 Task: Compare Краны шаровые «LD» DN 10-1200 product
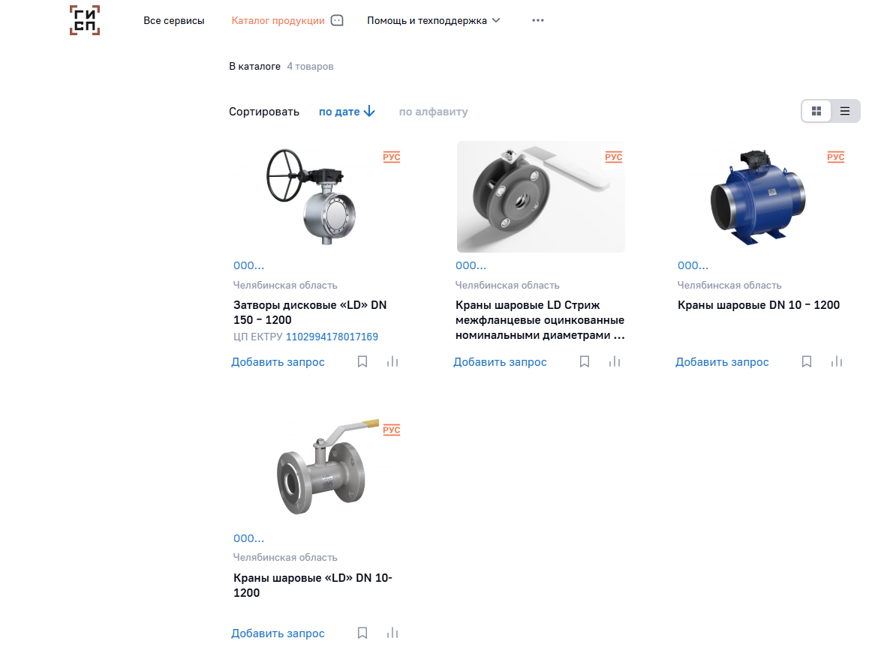tap(392, 633)
